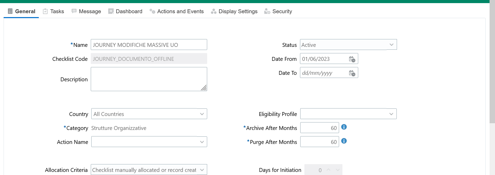
Task: Edit the Name field
Action: tap(149, 45)
